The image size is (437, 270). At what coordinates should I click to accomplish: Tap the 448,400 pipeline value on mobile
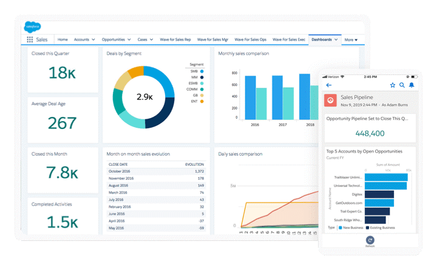[x=370, y=133]
